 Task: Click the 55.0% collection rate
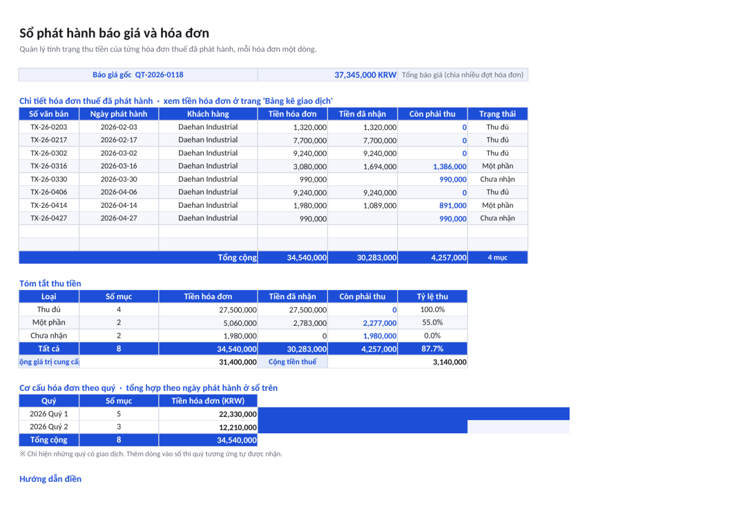[x=432, y=322]
